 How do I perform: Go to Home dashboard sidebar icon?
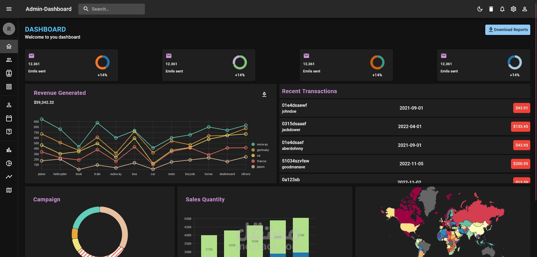coord(9,46)
